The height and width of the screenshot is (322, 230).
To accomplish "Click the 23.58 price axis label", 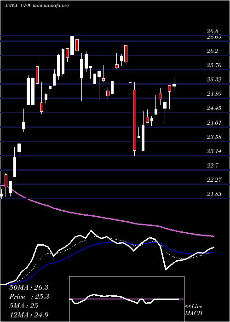I will (x=214, y=137).
